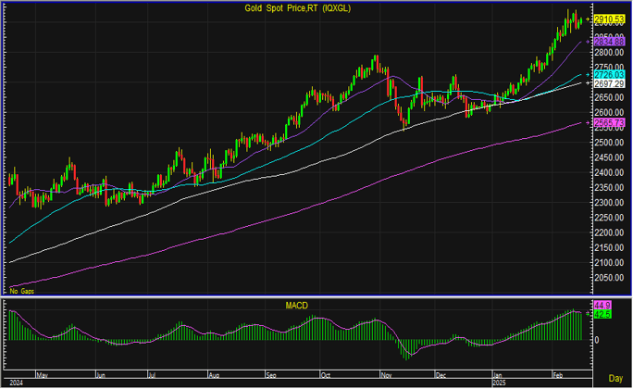Image resolution: width=633 pixels, height=389 pixels.
Task: Click the 2400.00 level on the price scale
Action: coord(609,172)
